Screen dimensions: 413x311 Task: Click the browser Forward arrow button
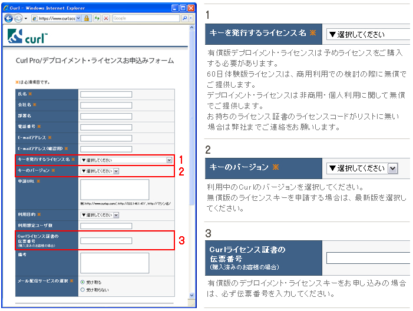18,18
